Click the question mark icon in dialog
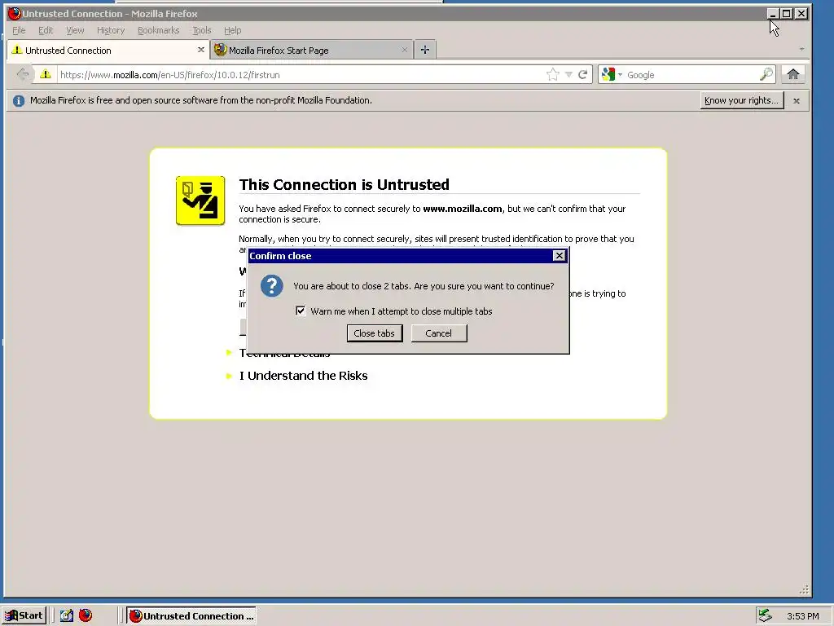The height and width of the screenshot is (626, 834). pyautogui.click(x=272, y=286)
